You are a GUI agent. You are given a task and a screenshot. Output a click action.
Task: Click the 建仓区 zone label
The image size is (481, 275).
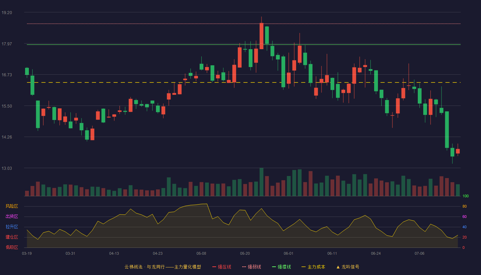pyautogui.click(x=12, y=237)
